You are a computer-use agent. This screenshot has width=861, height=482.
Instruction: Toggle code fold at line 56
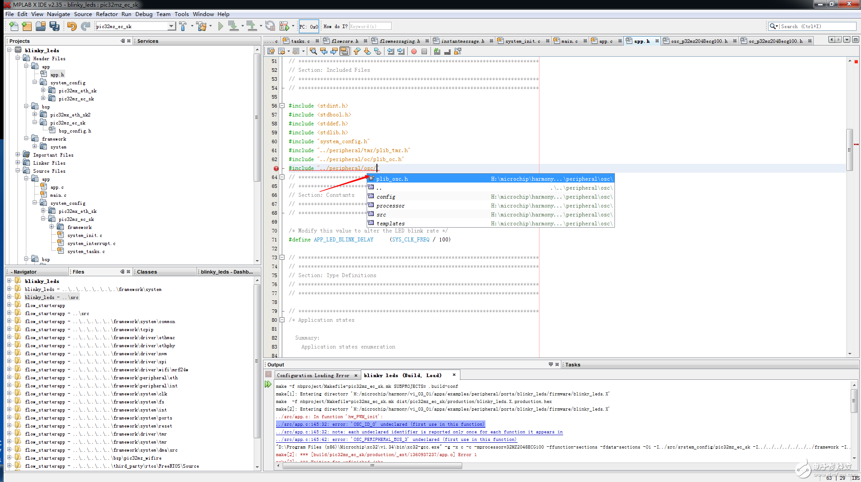point(282,106)
